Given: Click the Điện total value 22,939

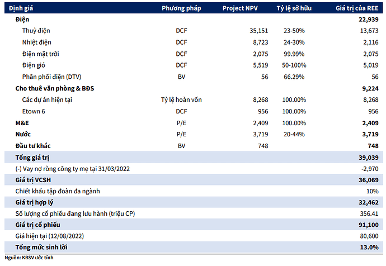Looking at the screenshot, I should (x=369, y=20).
